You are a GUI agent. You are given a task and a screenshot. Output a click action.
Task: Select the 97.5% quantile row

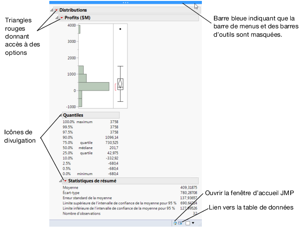pyautogui.click(x=90, y=132)
